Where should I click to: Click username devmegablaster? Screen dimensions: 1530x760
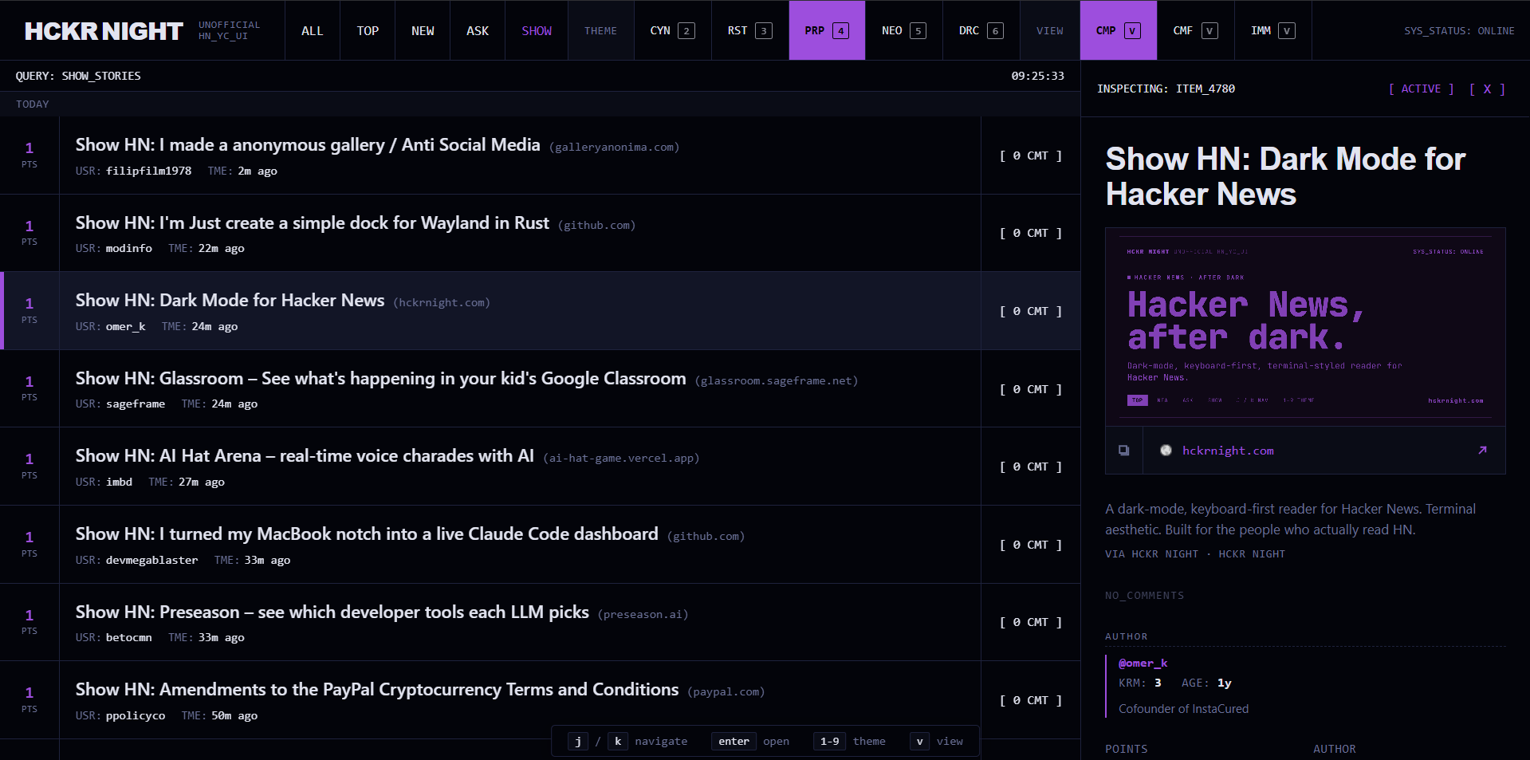(151, 560)
